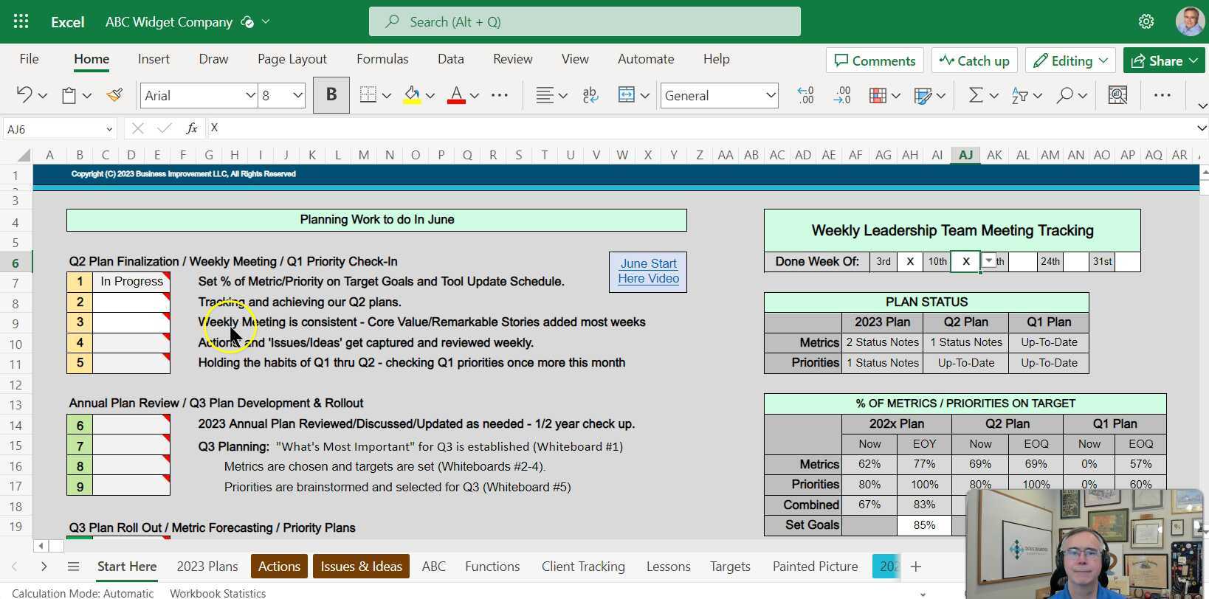Open the Formulas ribbon tab
The height and width of the screenshot is (599, 1209).
pyautogui.click(x=382, y=59)
